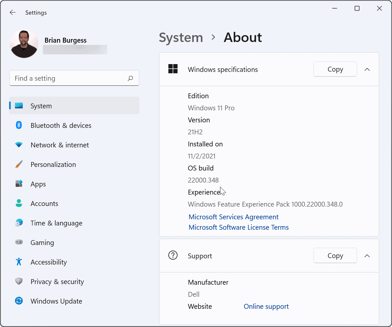Viewport: 392px width, 327px height.
Task: Open Microsoft Software License Terms
Action: pos(239,227)
